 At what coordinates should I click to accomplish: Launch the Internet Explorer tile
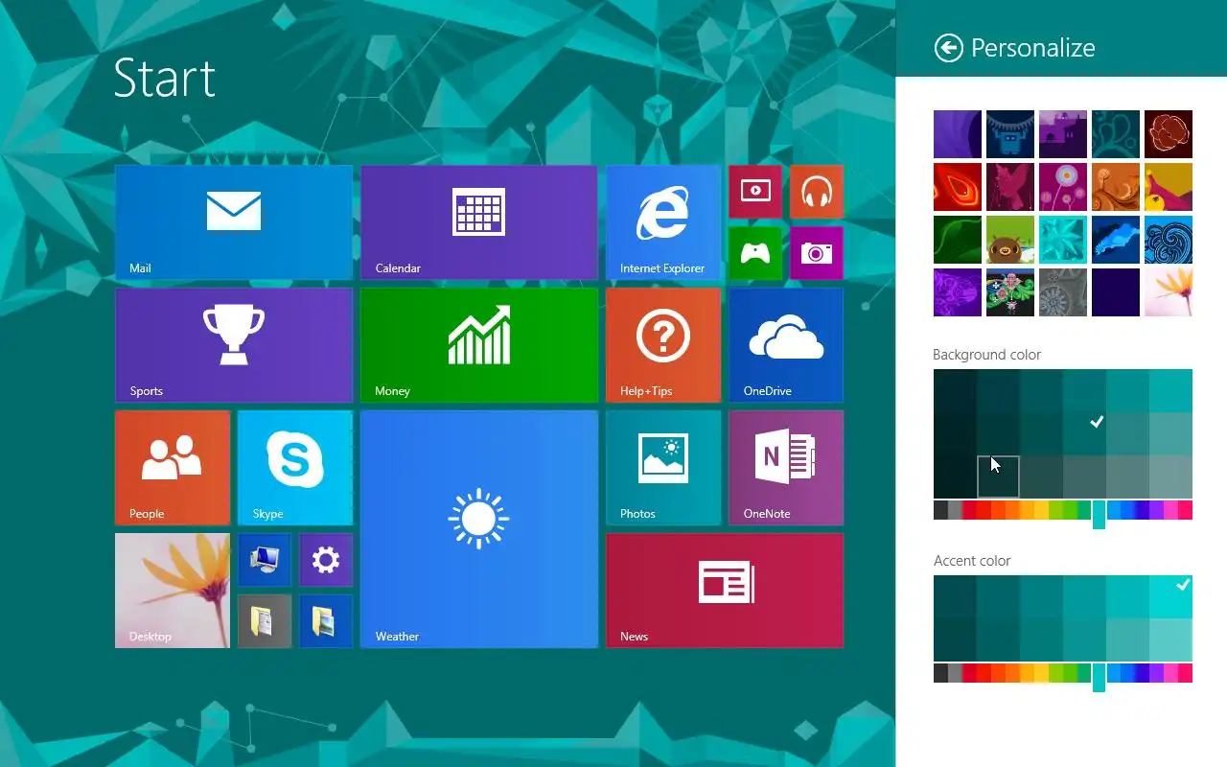pos(663,222)
